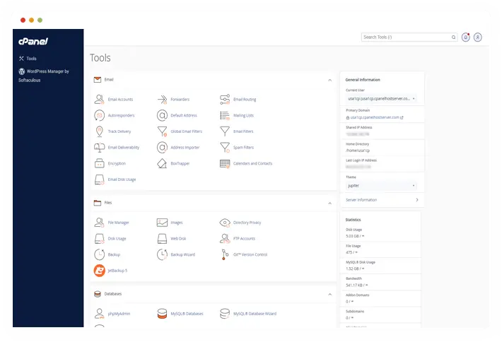
Task: Open the Email Disk Usage icon
Action: (99, 180)
